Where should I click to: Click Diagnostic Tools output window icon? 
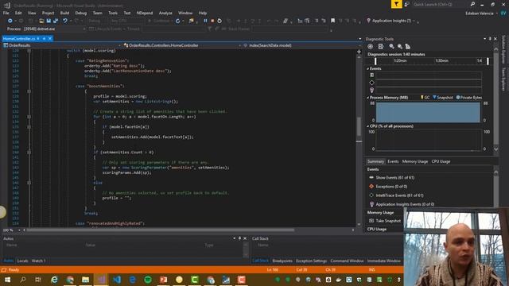(x=380, y=46)
